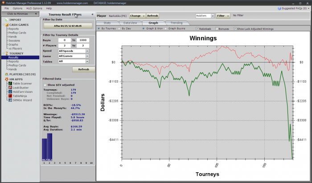312x183 pixels.
Task: Open Preflop Cards under Tourney
Action: 17,65
